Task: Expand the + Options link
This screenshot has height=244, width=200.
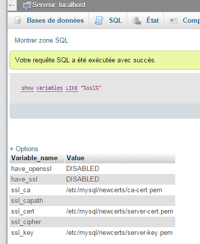Action: point(24,149)
